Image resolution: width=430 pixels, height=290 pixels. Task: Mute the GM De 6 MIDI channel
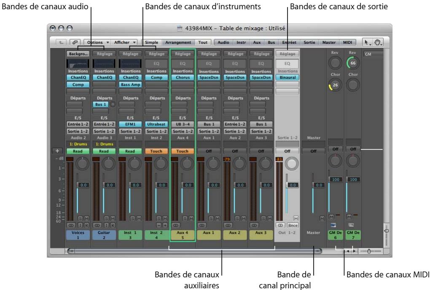pos(331,217)
